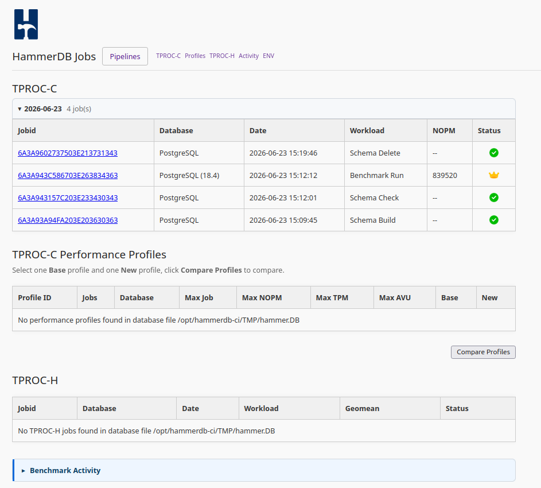Click the No TPROC-H jobs found message

coord(146,431)
